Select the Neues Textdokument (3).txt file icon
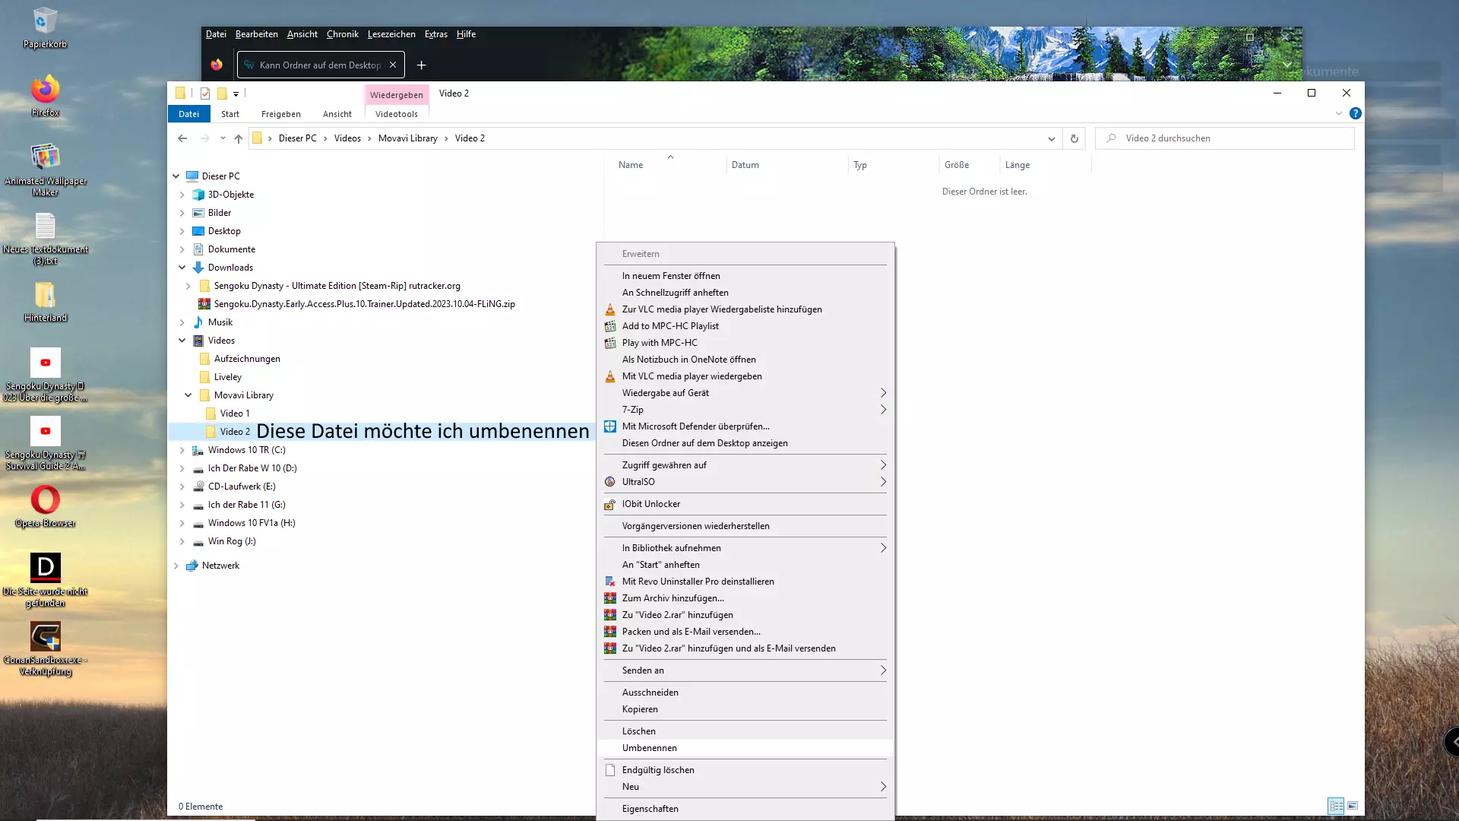Image resolution: width=1459 pixels, height=821 pixels. click(45, 238)
